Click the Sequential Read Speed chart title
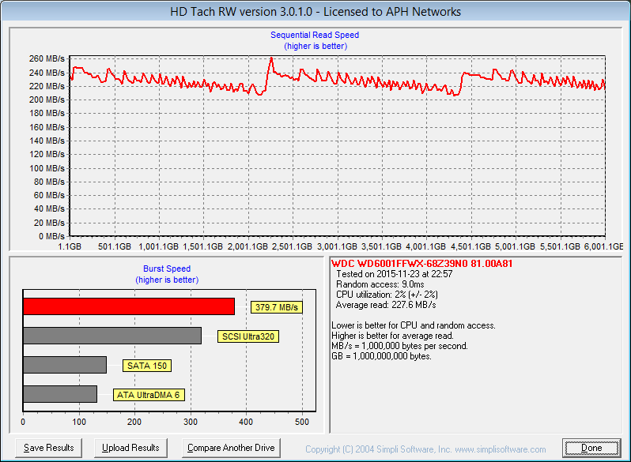Image resolution: width=631 pixels, height=462 pixels. 315,36
